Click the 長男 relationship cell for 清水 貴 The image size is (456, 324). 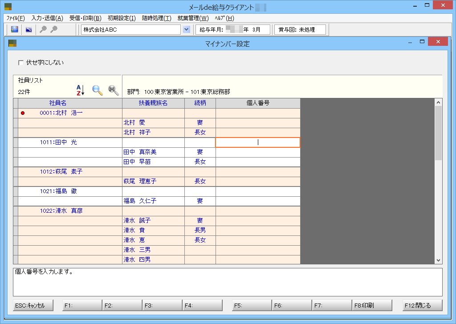200,231
